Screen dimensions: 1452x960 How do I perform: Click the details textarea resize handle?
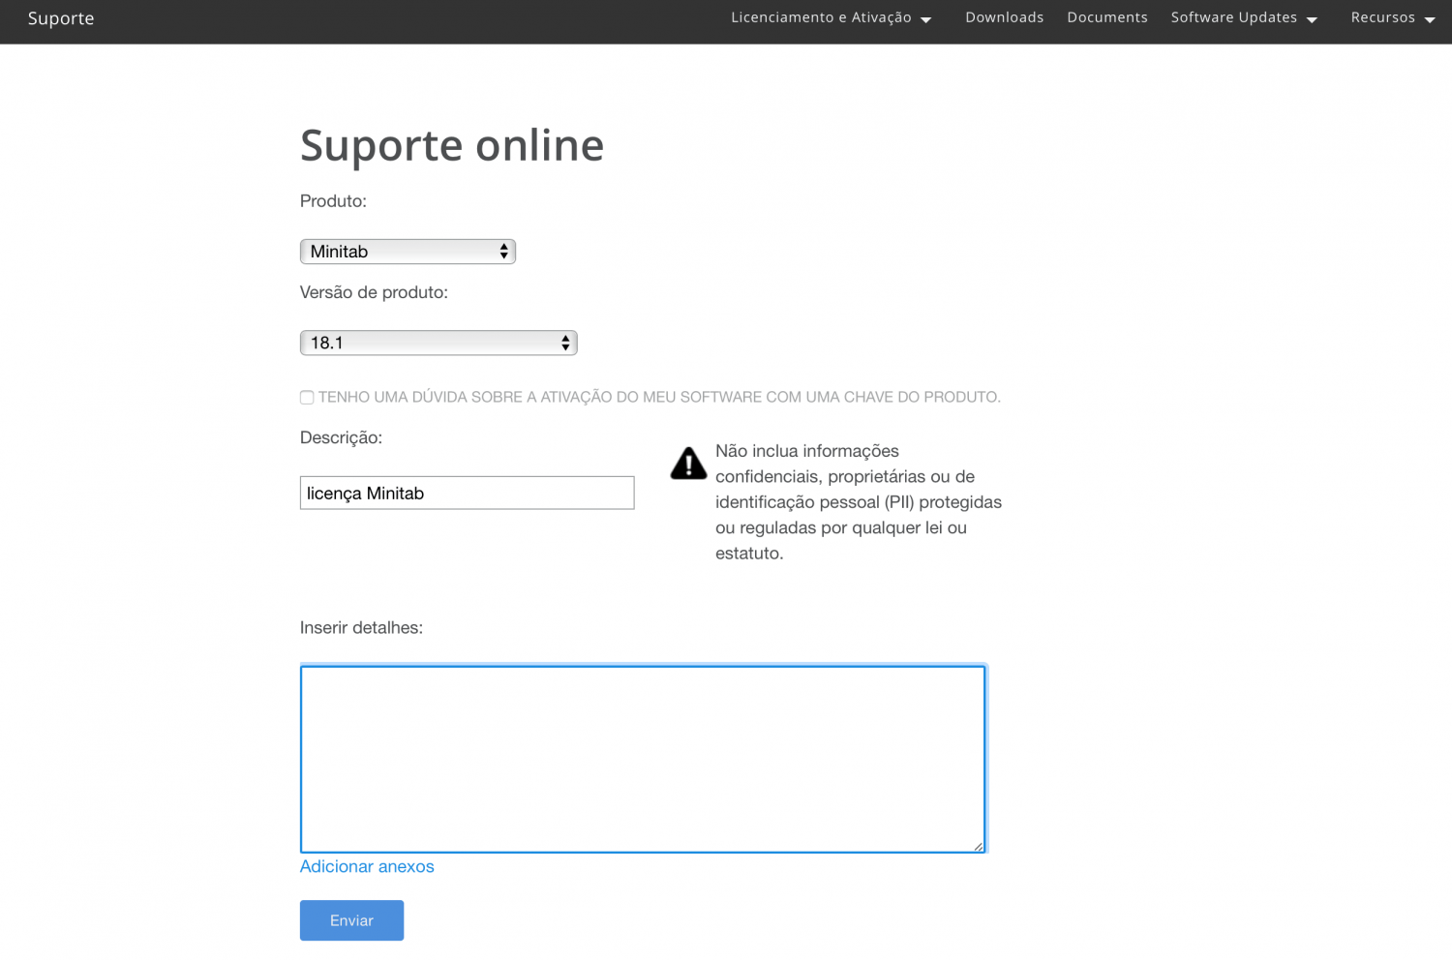(979, 847)
